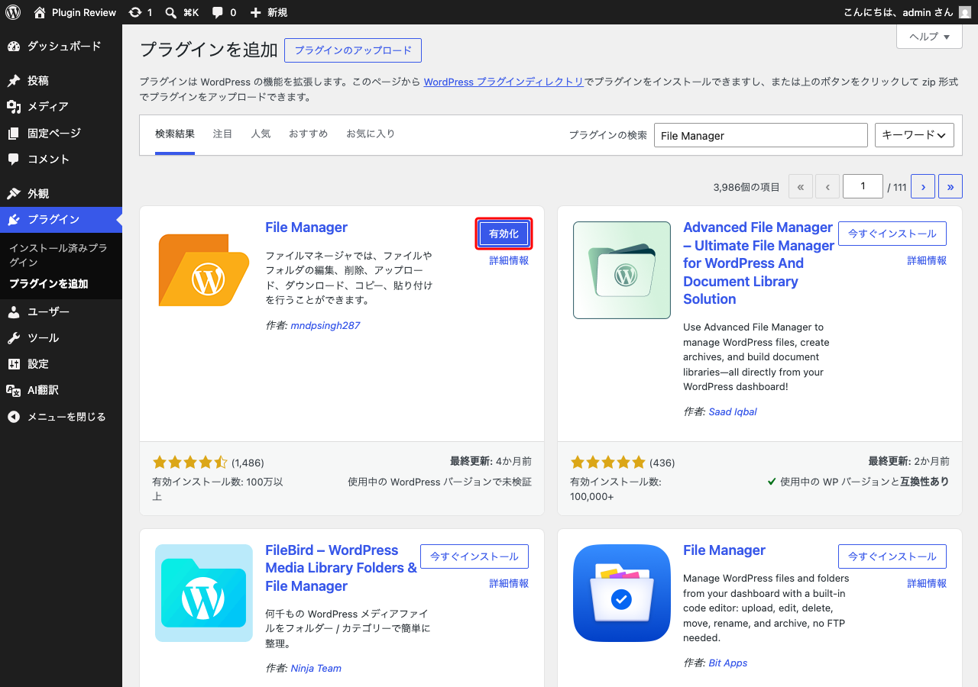This screenshot has width=978, height=687.
Task: Open the WordPress logo menu
Action: click(x=13, y=12)
